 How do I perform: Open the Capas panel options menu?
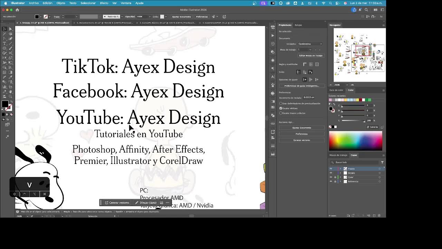click(x=383, y=155)
